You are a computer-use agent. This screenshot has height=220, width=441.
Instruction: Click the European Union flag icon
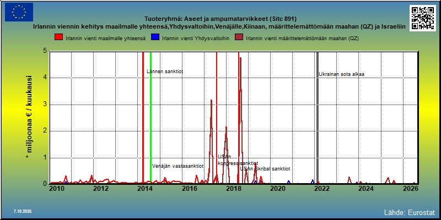click(19, 12)
